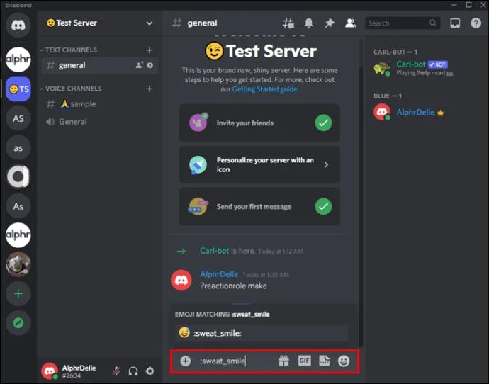This screenshot has width=489, height=384.
Task: Toggle headphones deafen
Action: click(133, 371)
